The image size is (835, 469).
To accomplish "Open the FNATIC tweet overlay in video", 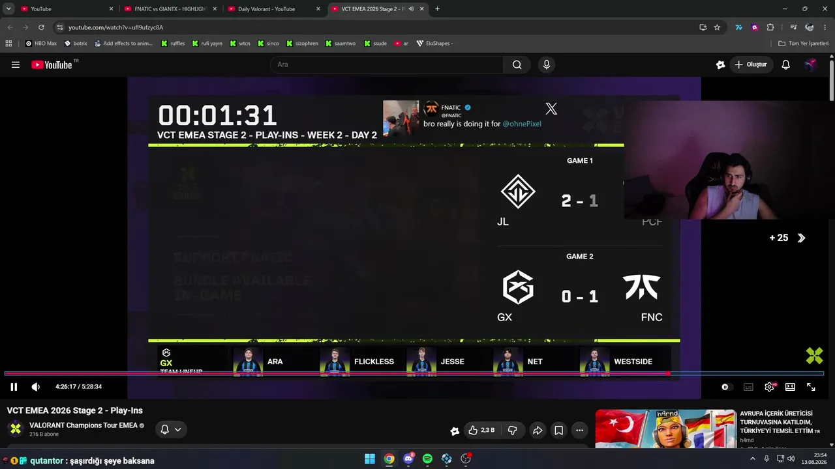I will 472,118.
